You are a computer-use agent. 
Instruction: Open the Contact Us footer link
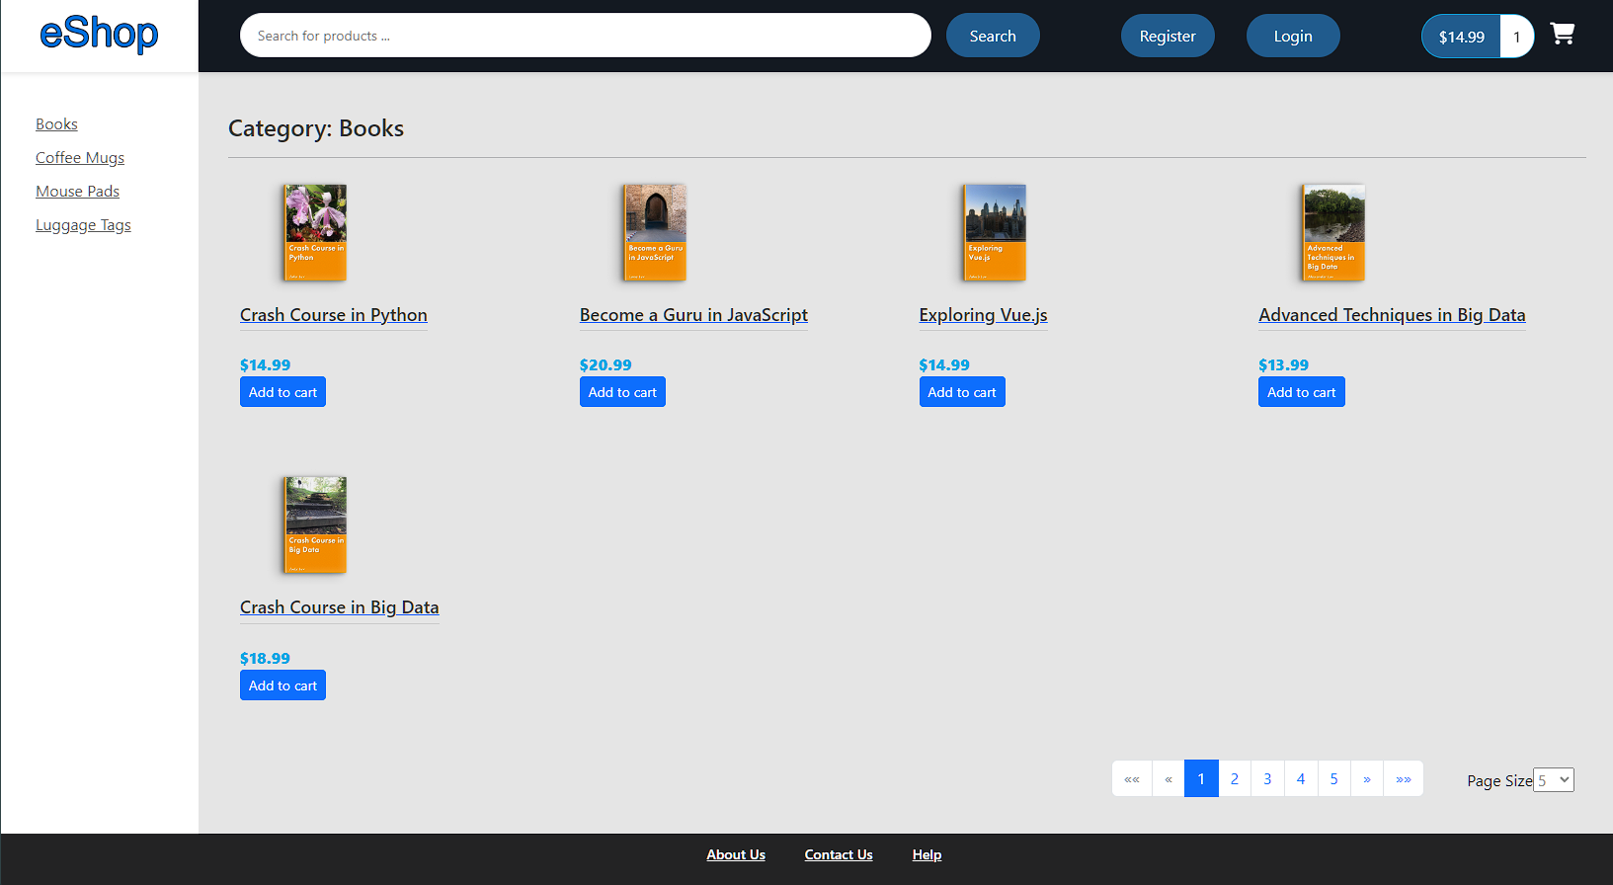pyautogui.click(x=838, y=855)
